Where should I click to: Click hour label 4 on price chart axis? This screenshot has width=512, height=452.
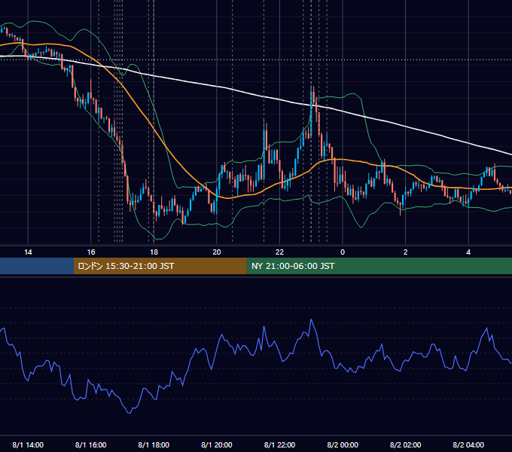point(468,252)
